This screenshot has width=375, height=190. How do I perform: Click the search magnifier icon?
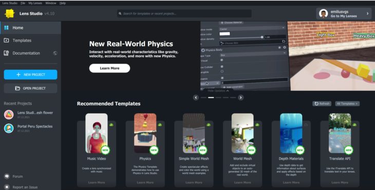[x=120, y=14]
